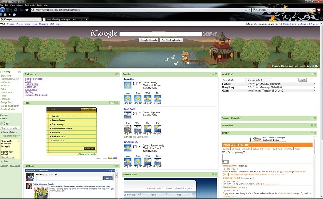Go back with the Firefox Back arrow
The width and height of the screenshot is (323, 199).
point(3,9)
